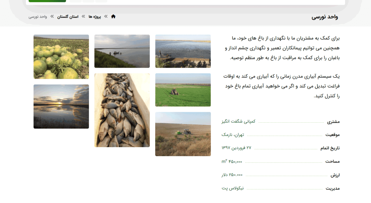This screenshot has width=371, height=203.
Task: View the harvester in dry field image
Action: (x=183, y=134)
